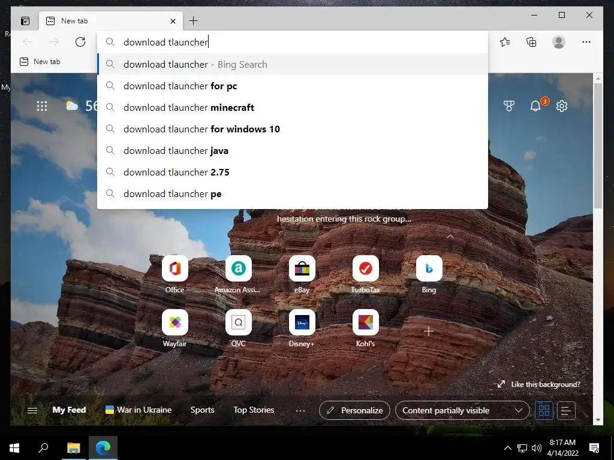Image resolution: width=614 pixels, height=460 pixels.
Task: Show more feed topics ellipsis
Action: (300, 410)
